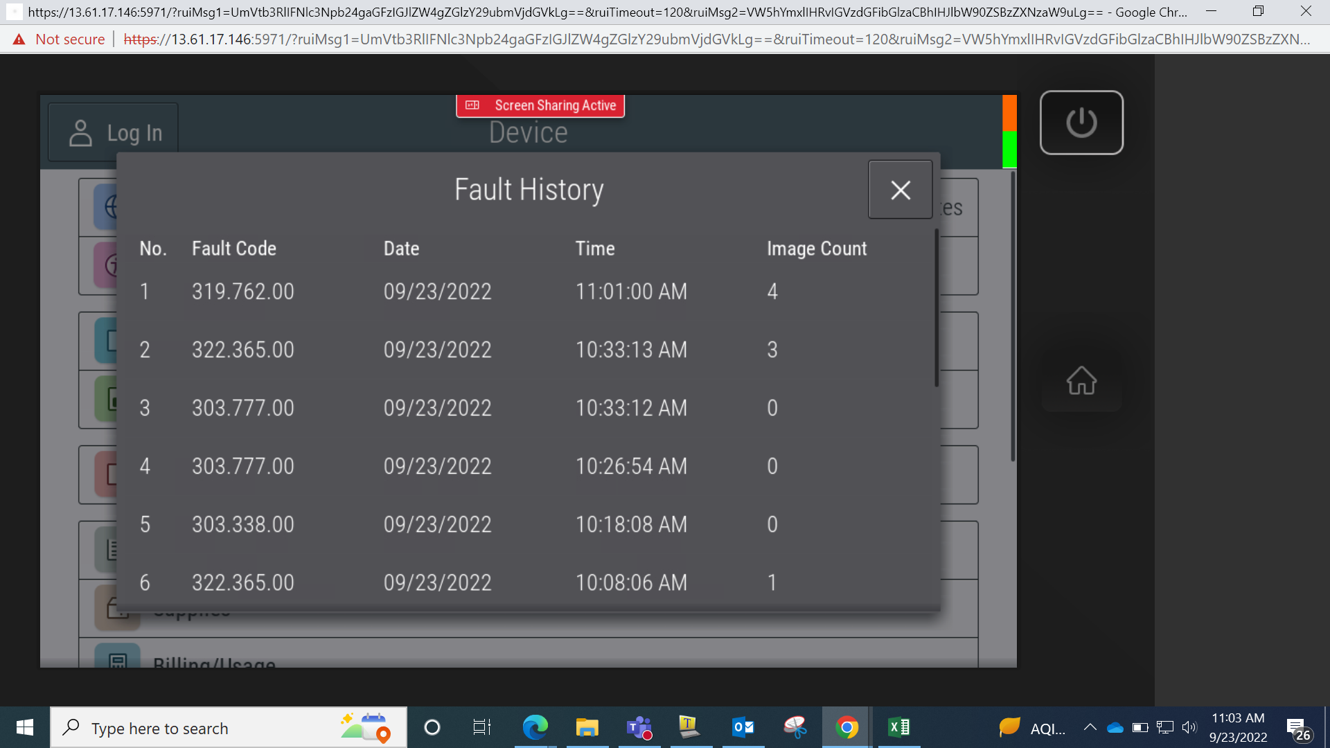
Task: Click the Fault Code column header
Action: 234,249
